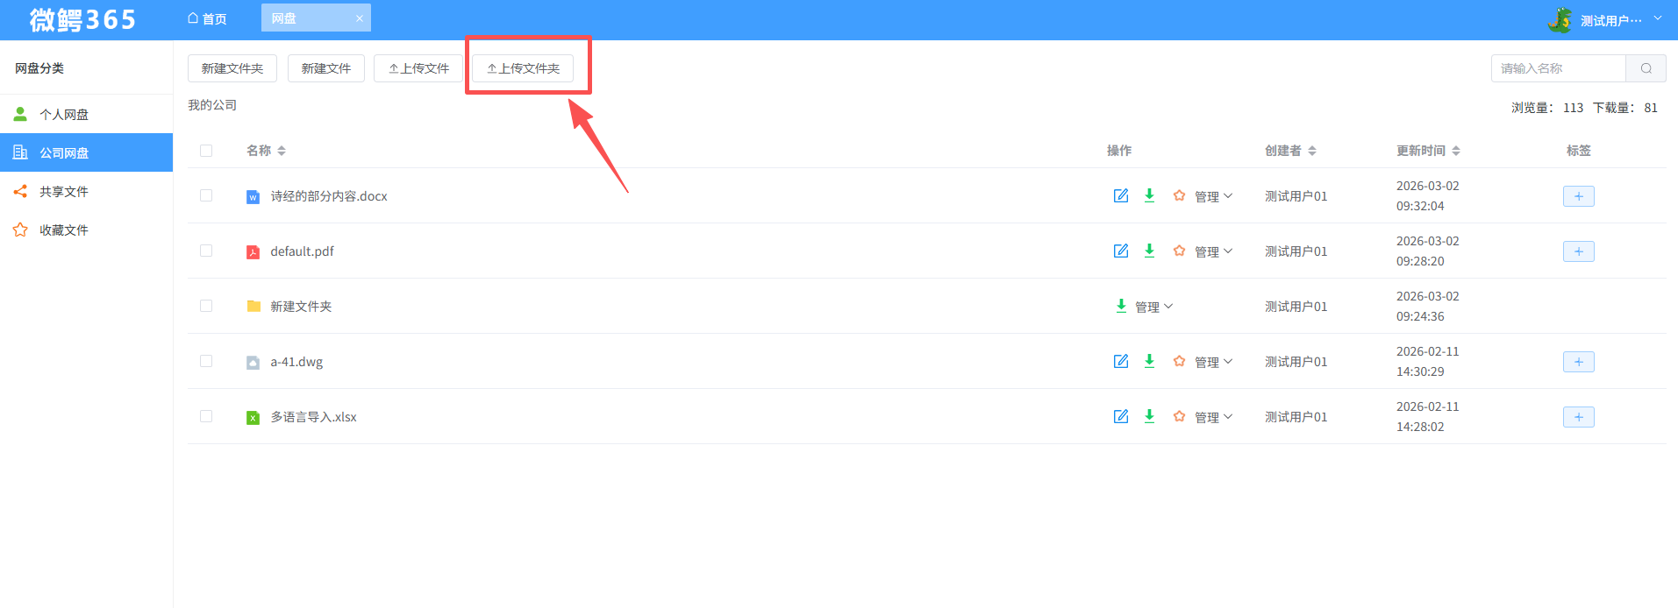
Task: Select 公司网盘 in the sidebar
Action: pyautogui.click(x=86, y=152)
